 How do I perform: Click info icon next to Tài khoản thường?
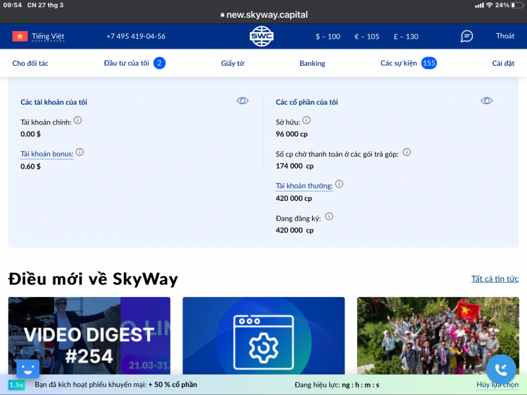pos(339,184)
